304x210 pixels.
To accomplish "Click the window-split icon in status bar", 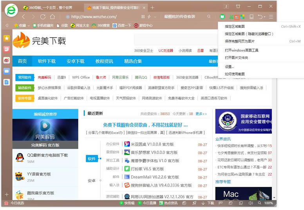I will point(241,203).
